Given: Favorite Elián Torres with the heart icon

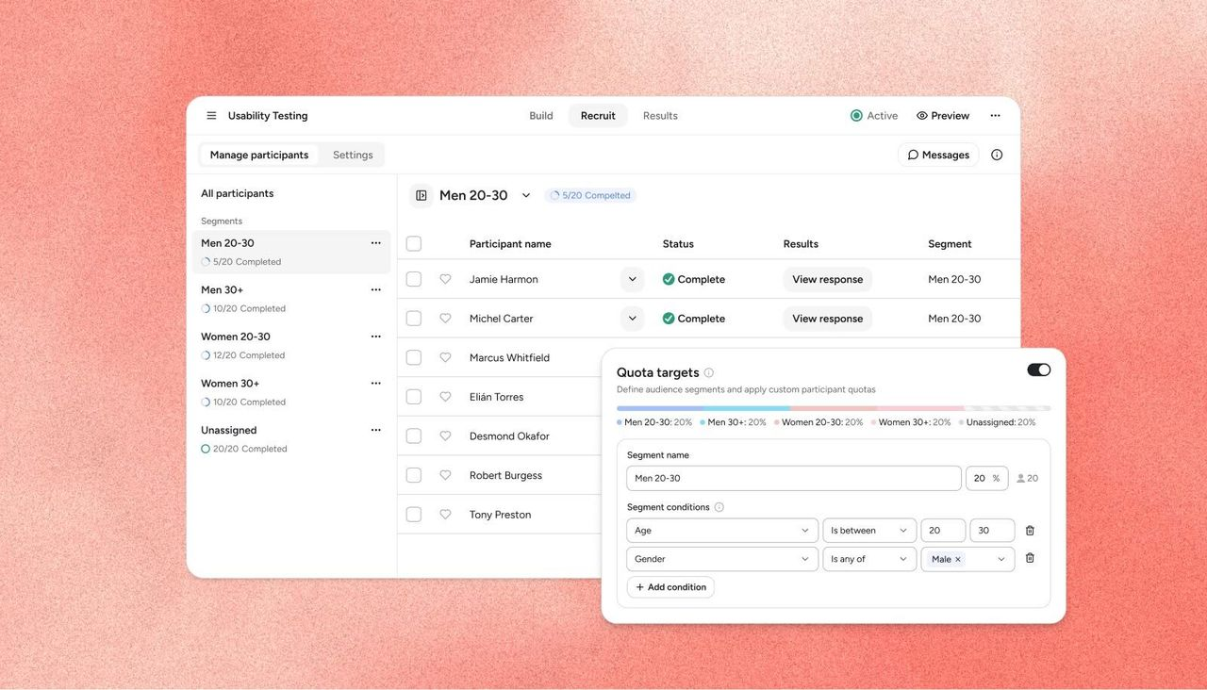Looking at the screenshot, I should pos(445,397).
